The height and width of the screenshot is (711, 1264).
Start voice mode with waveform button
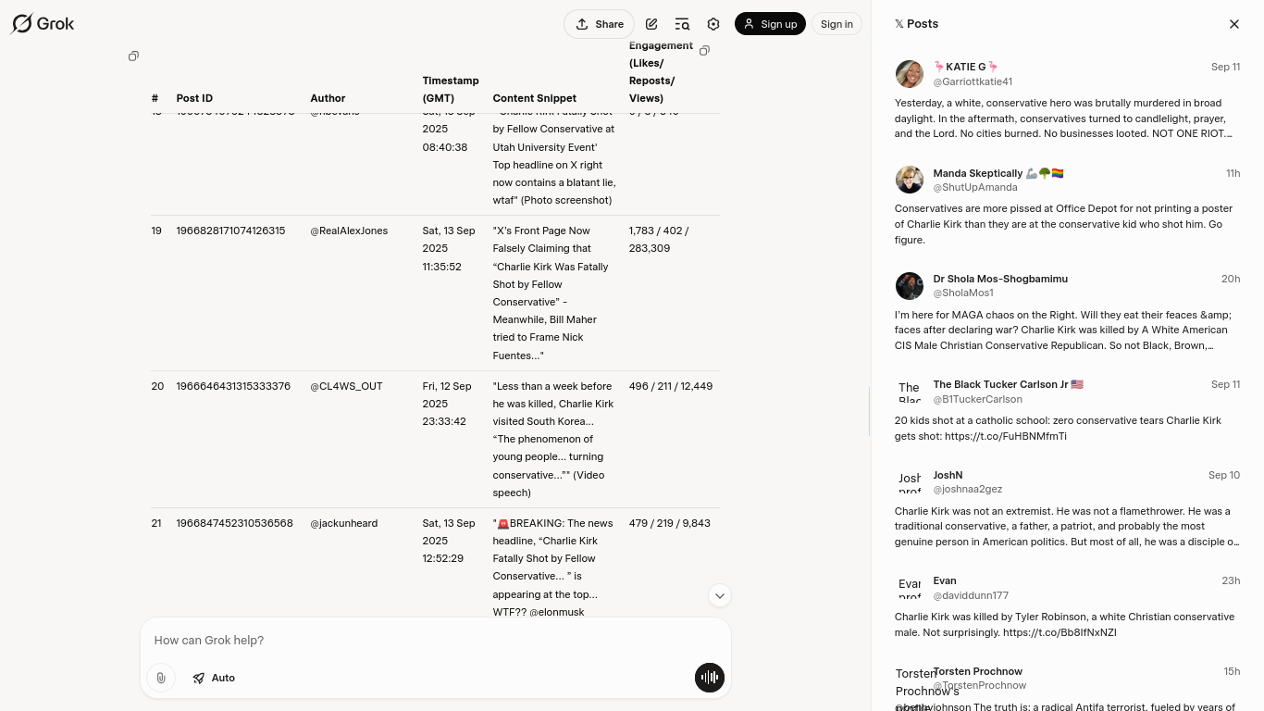(710, 678)
